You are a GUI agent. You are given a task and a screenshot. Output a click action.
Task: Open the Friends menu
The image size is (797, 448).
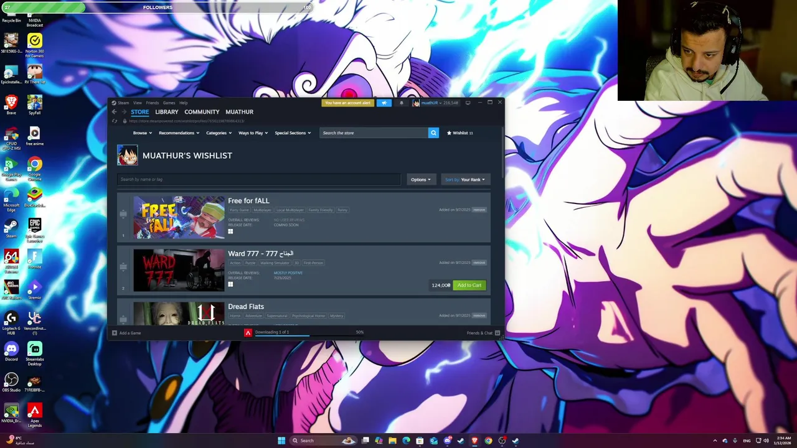coord(153,103)
